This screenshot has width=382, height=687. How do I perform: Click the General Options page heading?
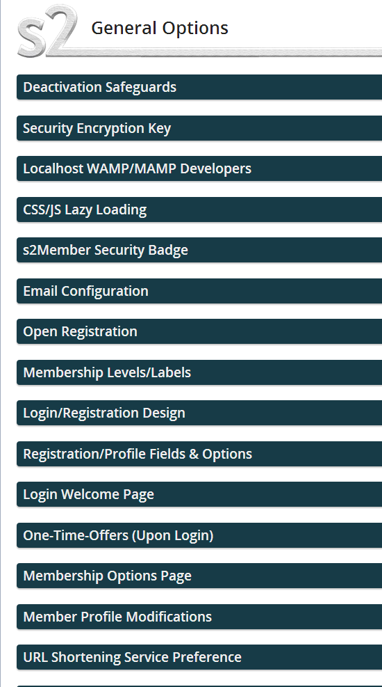(160, 28)
